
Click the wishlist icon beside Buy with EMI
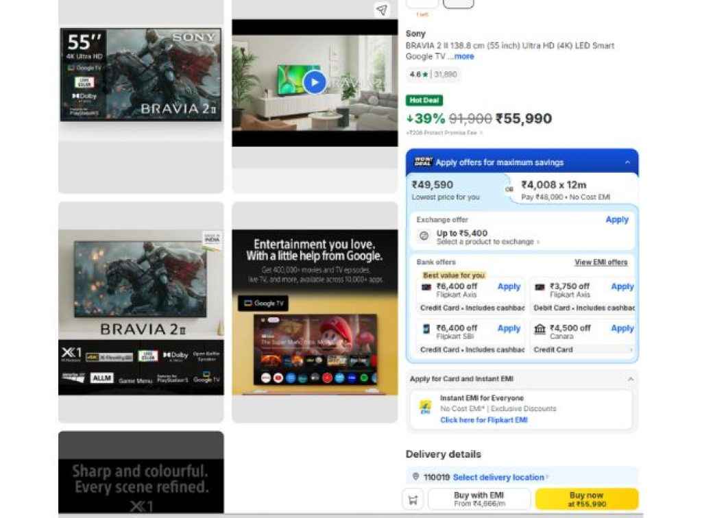pyautogui.click(x=411, y=499)
